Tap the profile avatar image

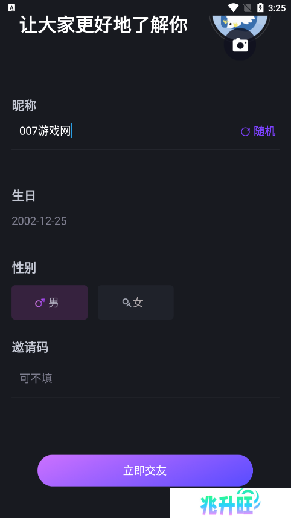tap(240, 21)
